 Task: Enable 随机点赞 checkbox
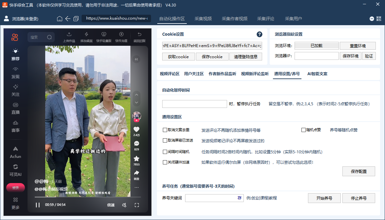point(303,130)
